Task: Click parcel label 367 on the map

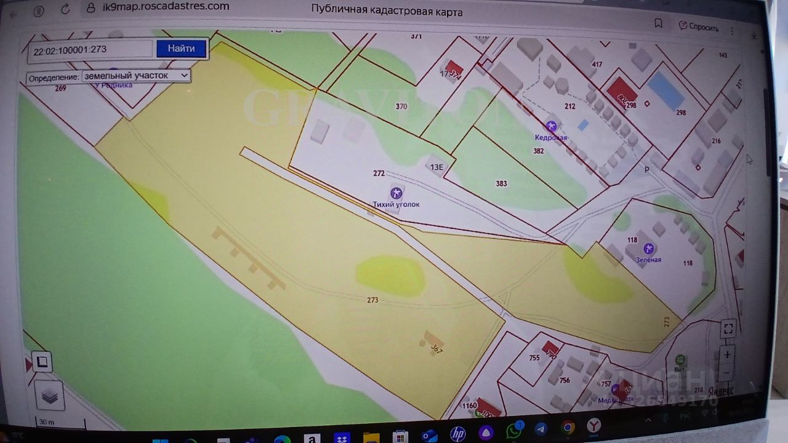Action: pyautogui.click(x=436, y=349)
